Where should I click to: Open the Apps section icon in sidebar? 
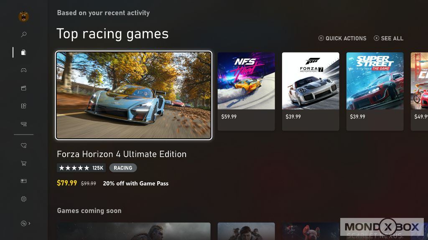coord(24,106)
